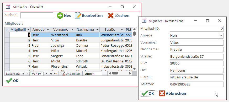This screenshot has height=102, width=229.
Task: Select the cell 'Wittek'
Action: 87,67
